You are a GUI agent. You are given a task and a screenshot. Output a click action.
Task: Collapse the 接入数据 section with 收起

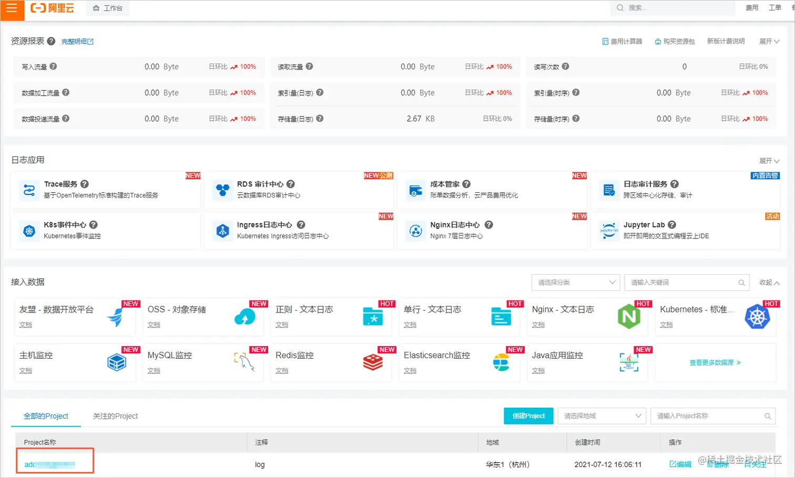[769, 283]
